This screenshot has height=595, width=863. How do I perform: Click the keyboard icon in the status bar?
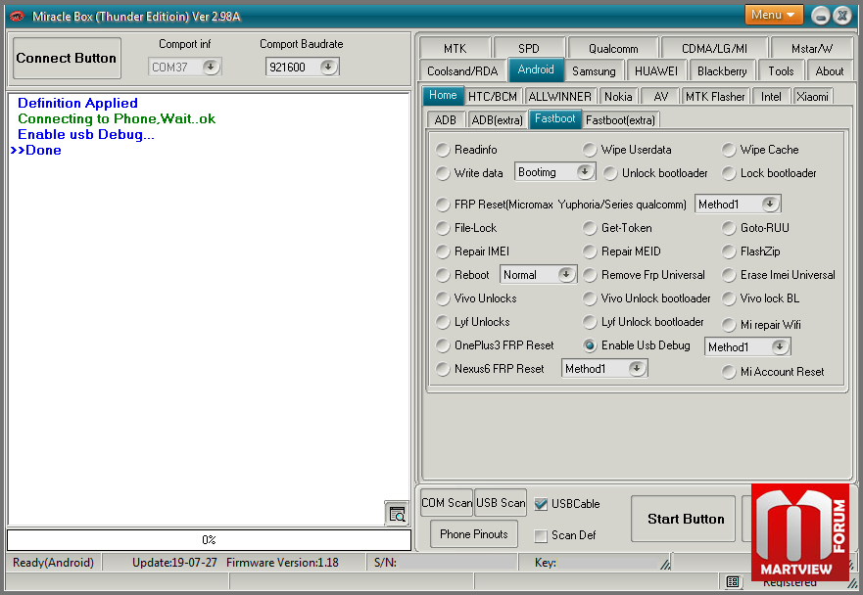tap(733, 582)
